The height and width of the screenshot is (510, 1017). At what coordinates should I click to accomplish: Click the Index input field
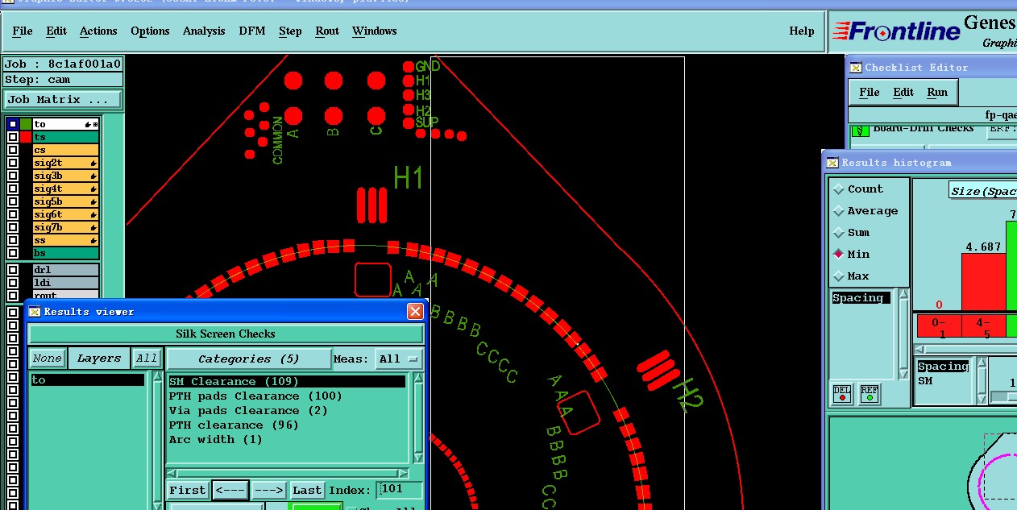pyautogui.click(x=400, y=490)
